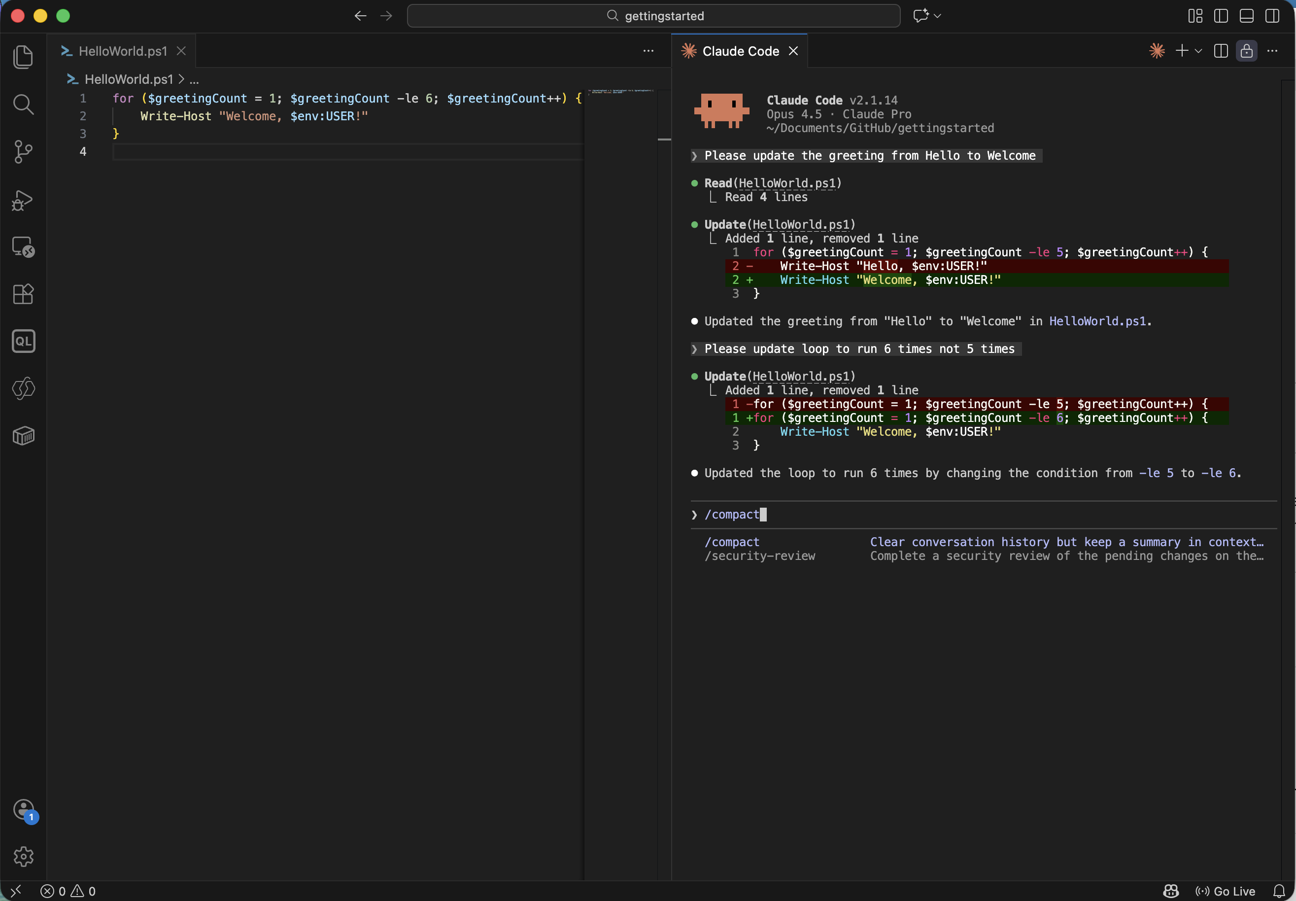The height and width of the screenshot is (901, 1296).
Task: Toggle the bottom panel visibility
Action: tap(1246, 16)
